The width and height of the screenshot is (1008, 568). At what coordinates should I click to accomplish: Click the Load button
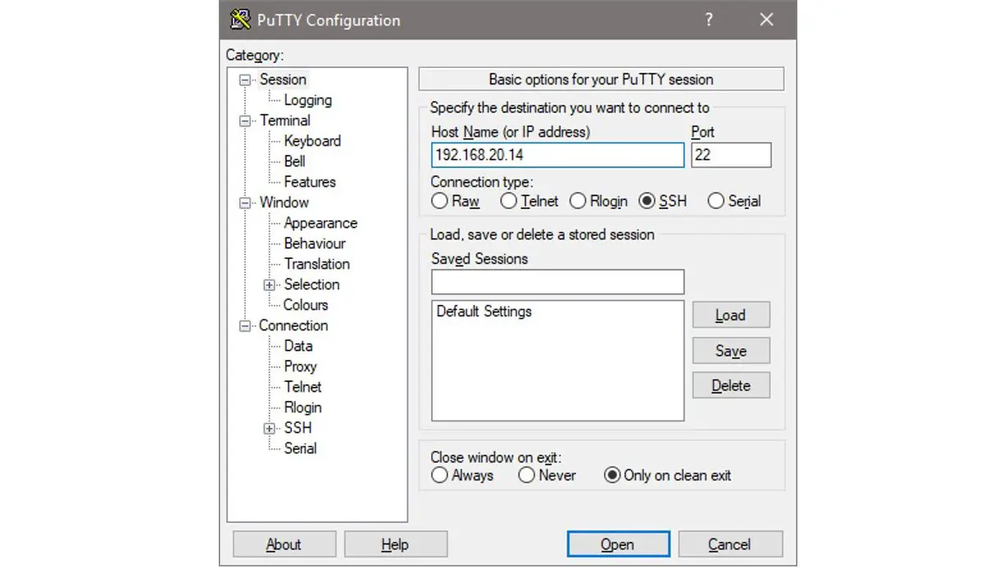click(730, 316)
